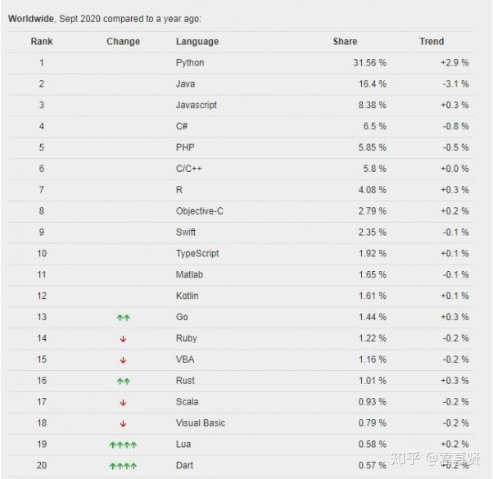Click Python's 31.56 % share value
This screenshot has width=493, height=479.
coord(370,63)
